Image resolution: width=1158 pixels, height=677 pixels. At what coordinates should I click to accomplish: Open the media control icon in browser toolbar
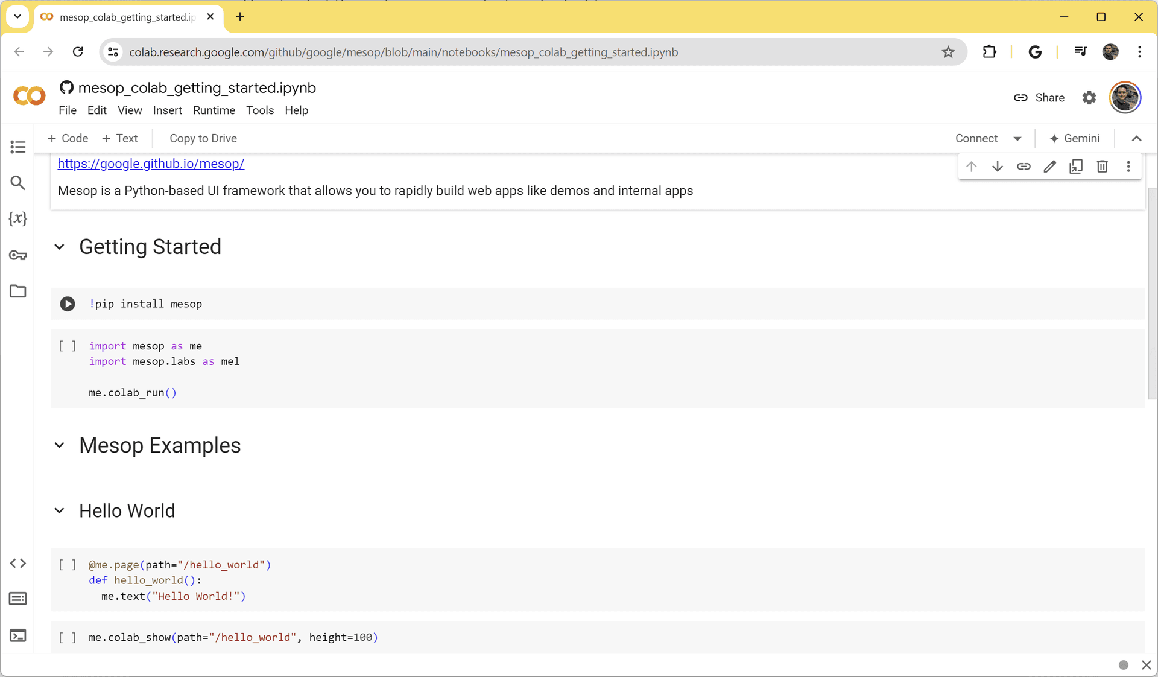pos(1080,52)
